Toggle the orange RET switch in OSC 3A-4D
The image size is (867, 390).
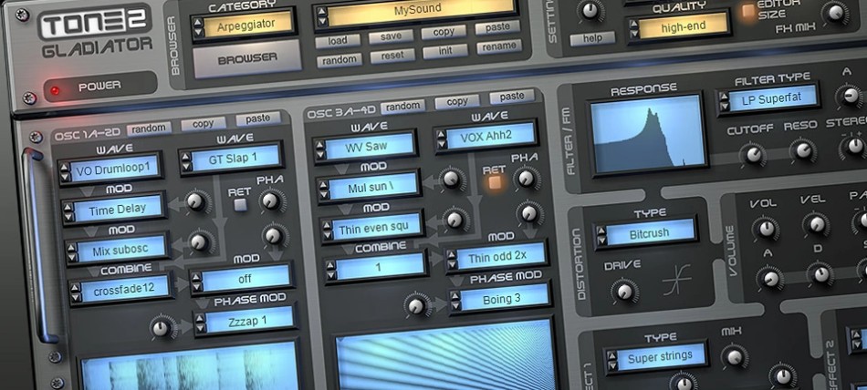point(495,182)
